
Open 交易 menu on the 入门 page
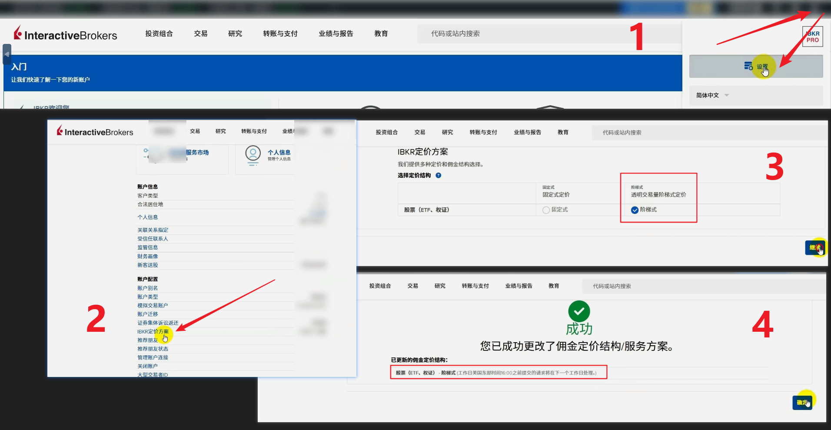pos(200,33)
